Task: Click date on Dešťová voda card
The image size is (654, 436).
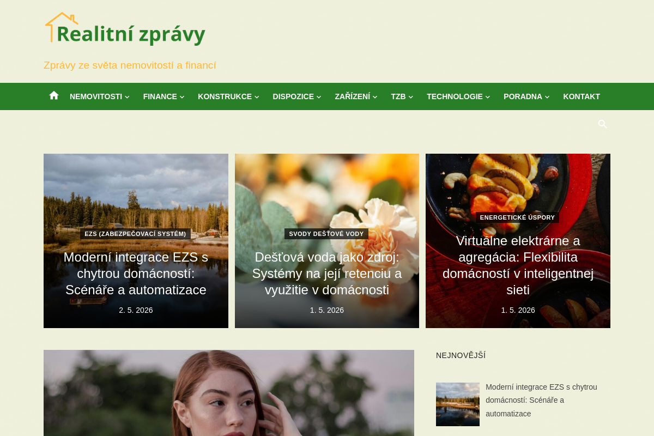Action: click(327, 310)
